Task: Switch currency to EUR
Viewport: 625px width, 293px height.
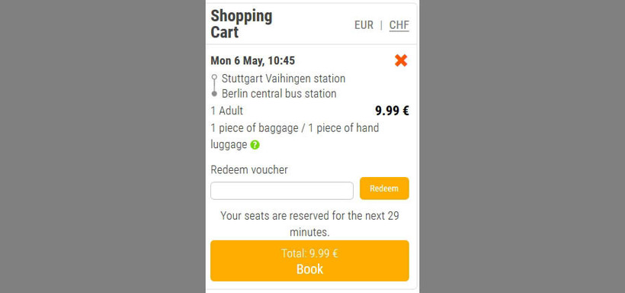Action: [x=364, y=25]
